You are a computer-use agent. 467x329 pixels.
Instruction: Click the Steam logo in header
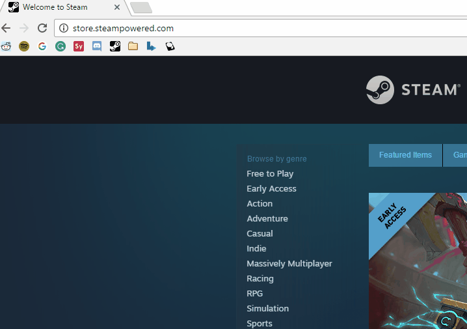[413, 90]
